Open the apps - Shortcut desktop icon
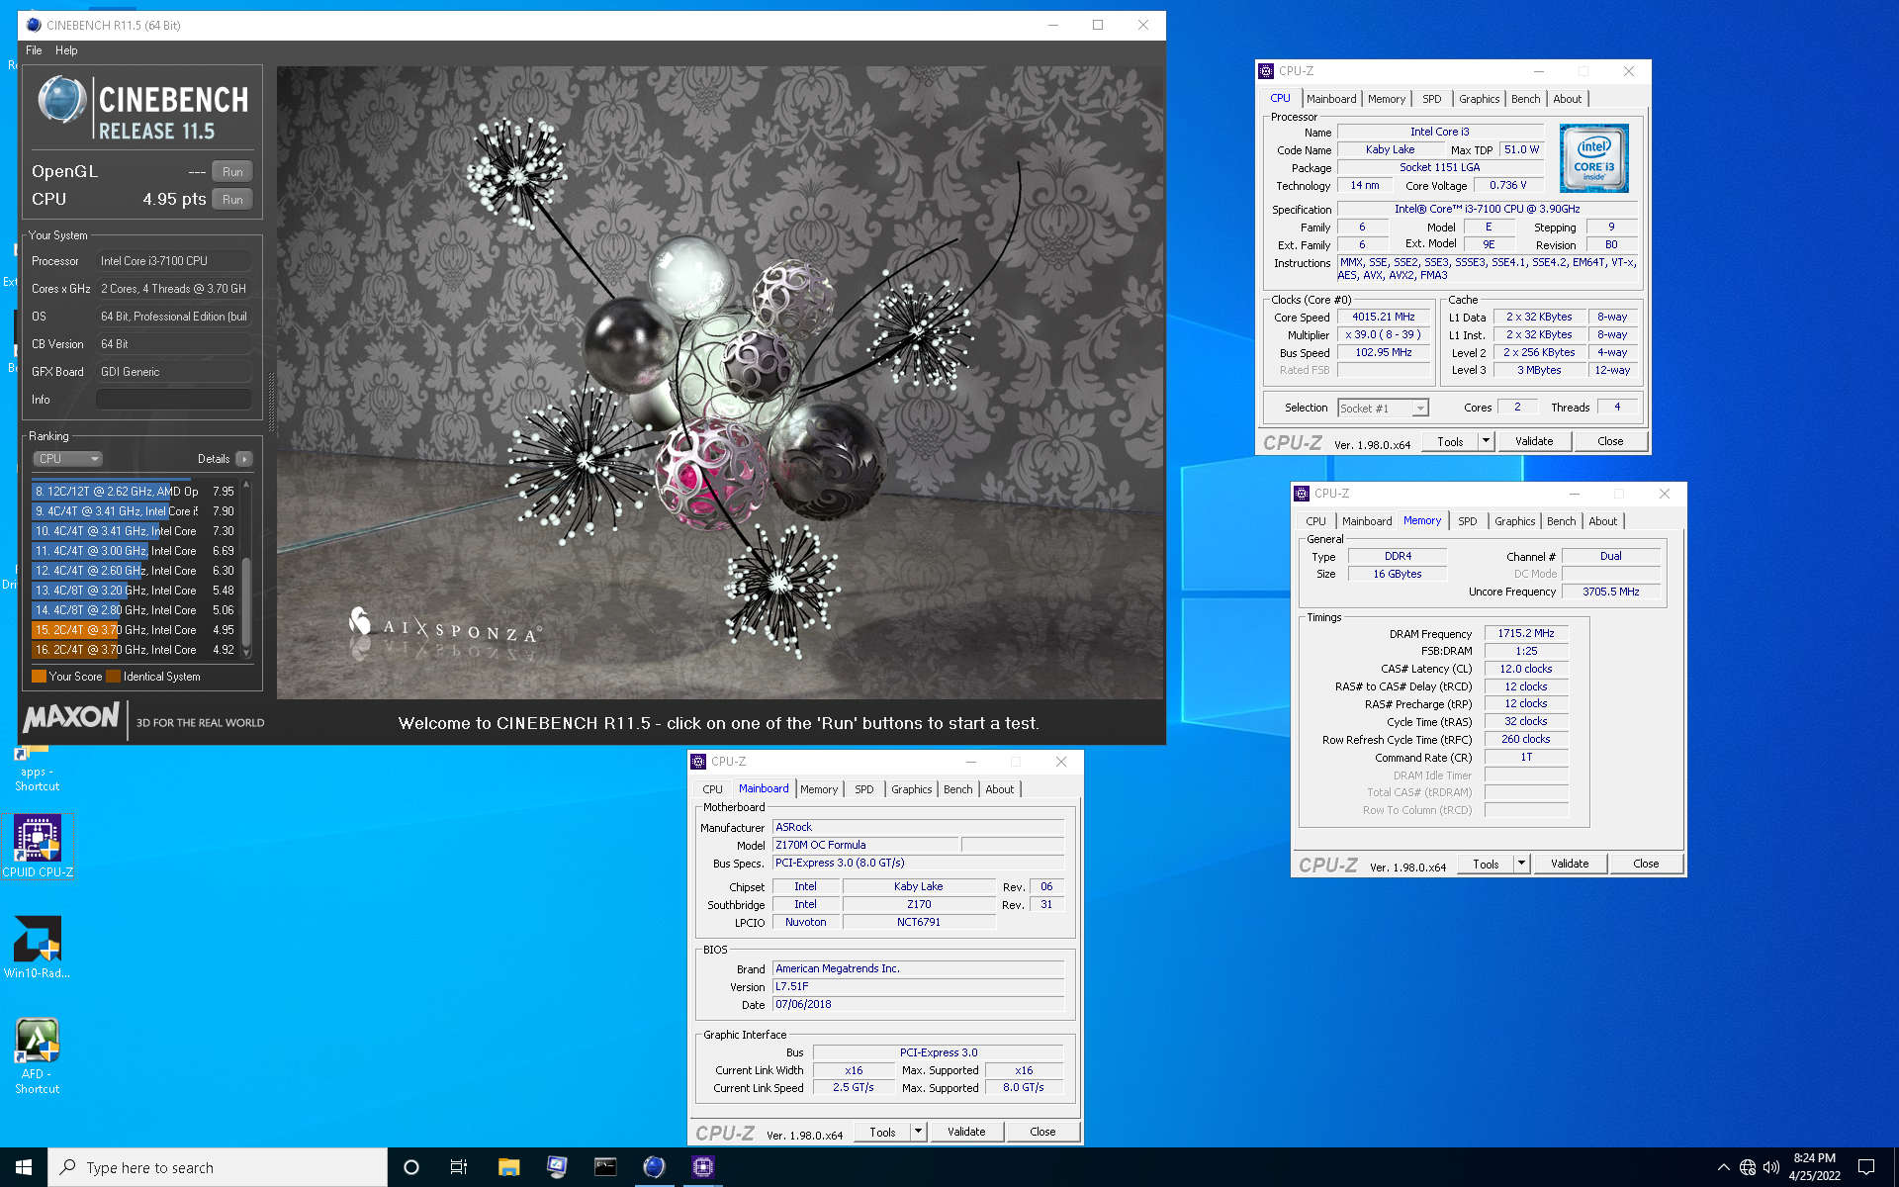Screen dimensions: 1899x1187 click(37, 769)
